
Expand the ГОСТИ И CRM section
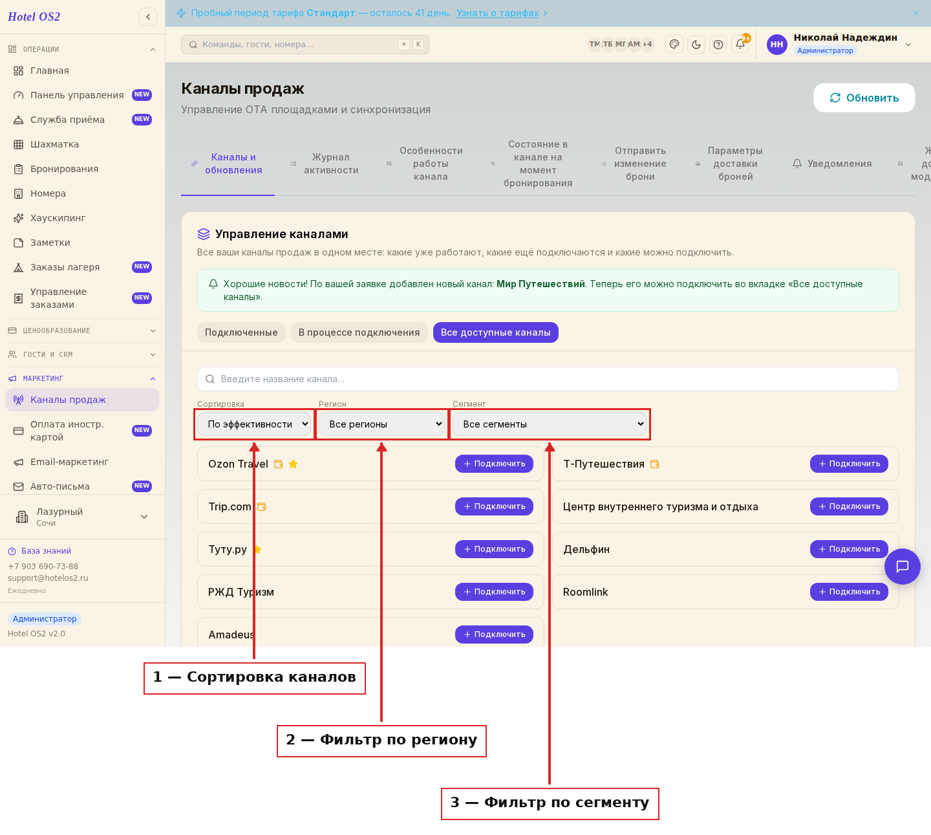(x=82, y=354)
